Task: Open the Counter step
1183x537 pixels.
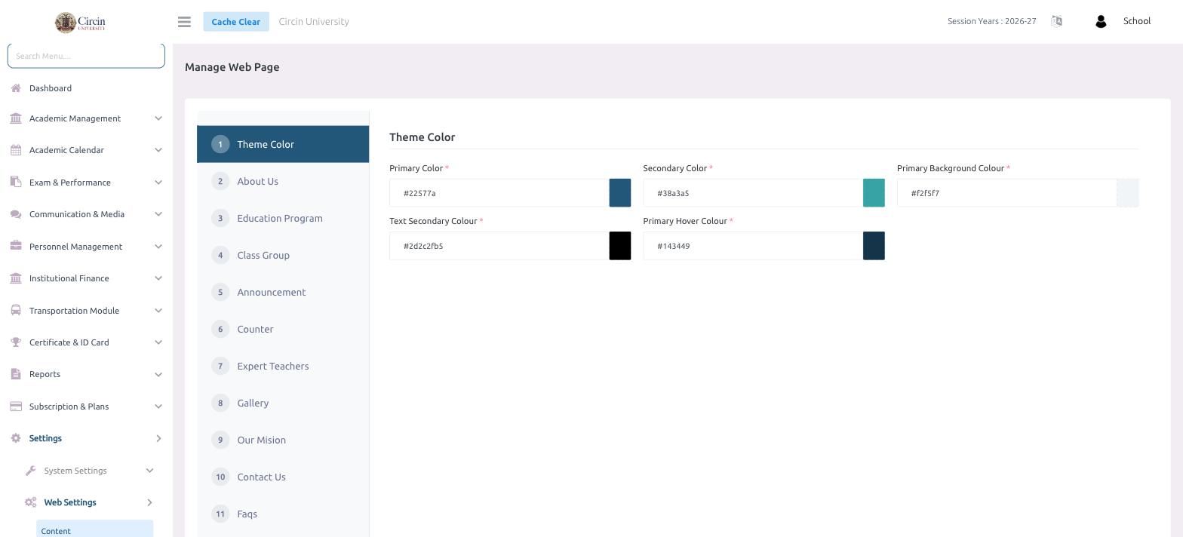Action: click(x=283, y=329)
